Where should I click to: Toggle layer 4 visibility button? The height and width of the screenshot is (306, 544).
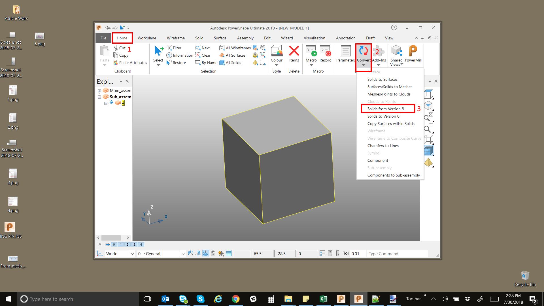coord(141,245)
